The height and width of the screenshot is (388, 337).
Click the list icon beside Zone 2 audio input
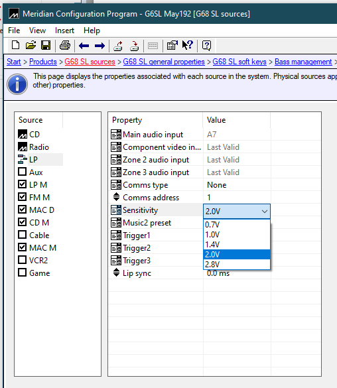[x=116, y=160]
